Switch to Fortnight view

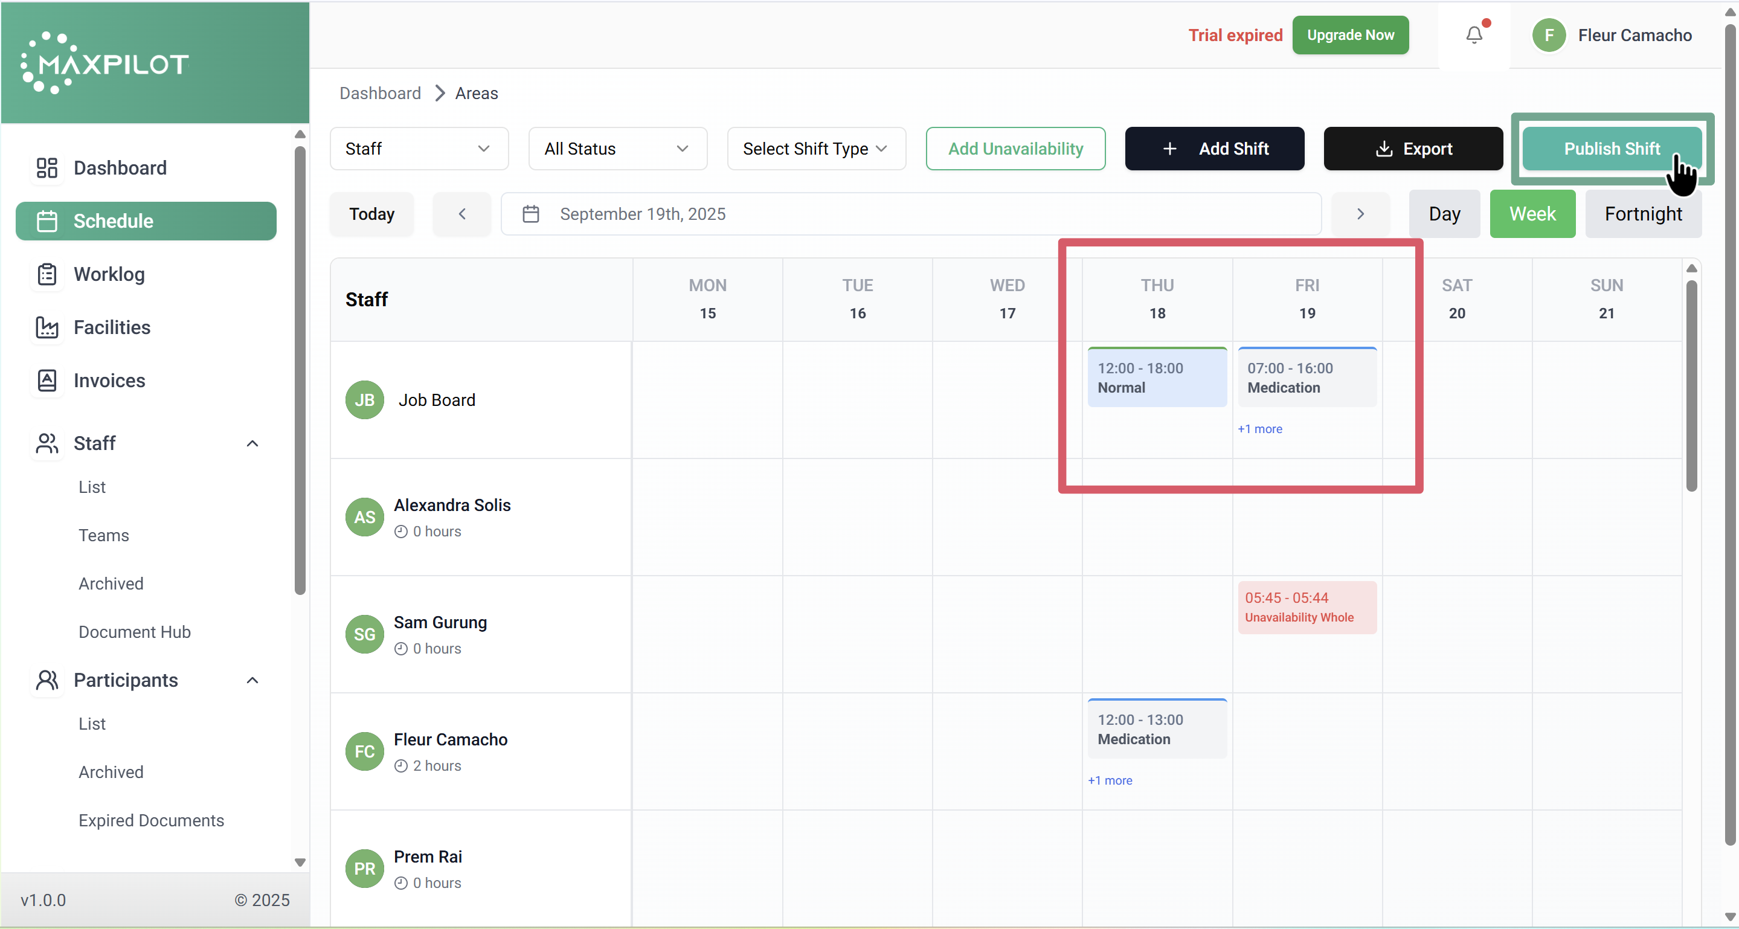(1642, 214)
